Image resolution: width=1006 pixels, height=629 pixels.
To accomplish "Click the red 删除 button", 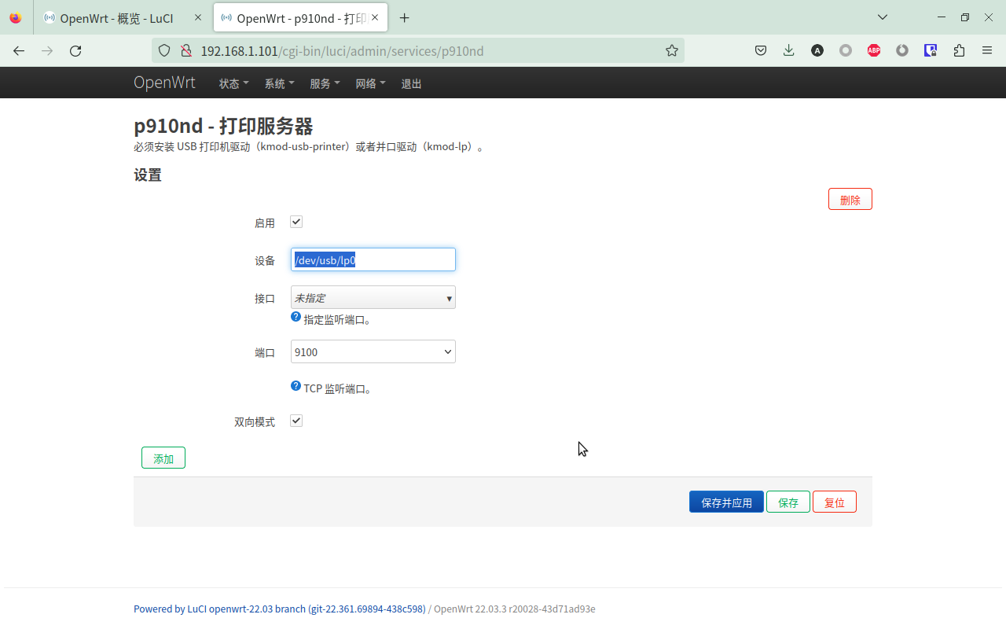I will click(850, 200).
